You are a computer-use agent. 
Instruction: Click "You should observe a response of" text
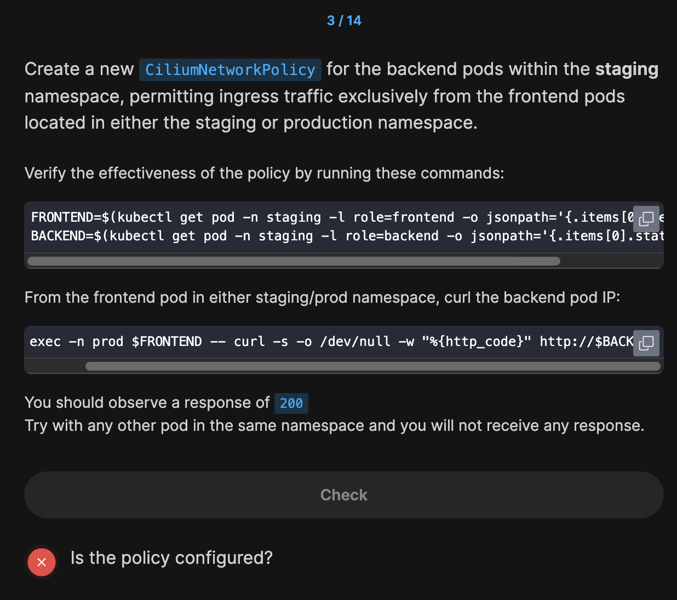pyautogui.click(x=147, y=402)
